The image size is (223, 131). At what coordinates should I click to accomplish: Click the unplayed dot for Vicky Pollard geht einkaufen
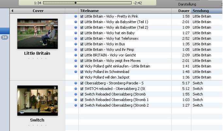point(76,66)
